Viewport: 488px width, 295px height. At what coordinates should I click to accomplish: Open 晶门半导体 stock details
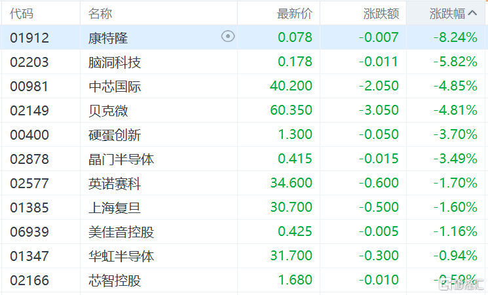click(121, 159)
